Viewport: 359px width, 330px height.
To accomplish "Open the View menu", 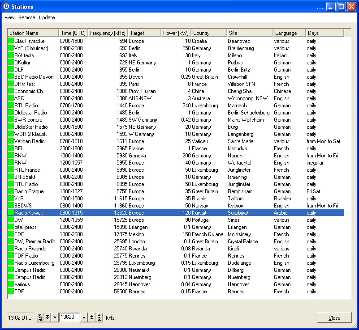I will [9, 17].
